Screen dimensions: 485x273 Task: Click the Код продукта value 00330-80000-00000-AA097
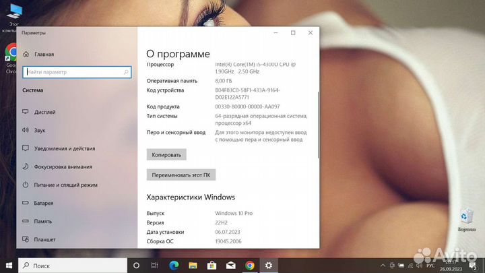click(247, 107)
